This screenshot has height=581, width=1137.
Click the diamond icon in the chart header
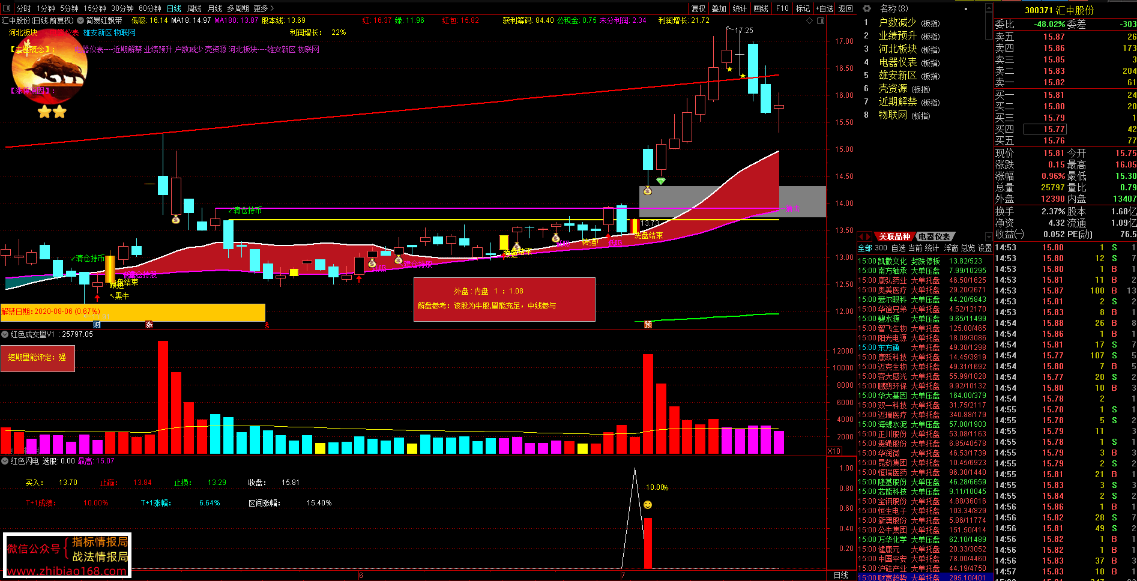(810, 20)
